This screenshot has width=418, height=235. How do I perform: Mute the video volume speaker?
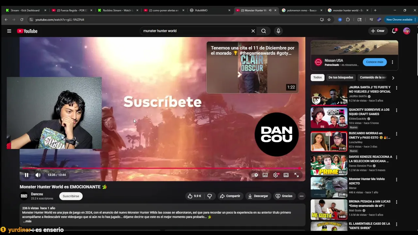point(38,175)
